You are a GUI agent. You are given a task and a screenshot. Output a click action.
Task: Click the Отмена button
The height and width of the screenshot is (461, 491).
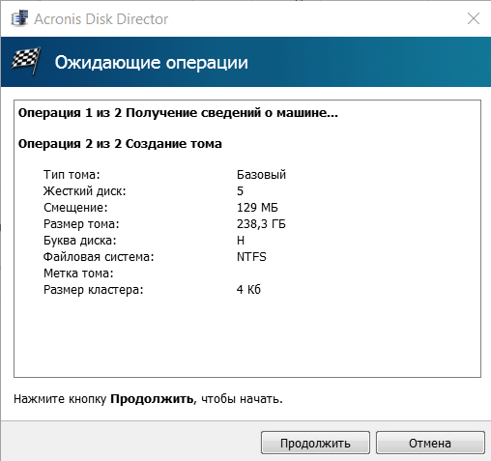pyautogui.click(x=430, y=443)
